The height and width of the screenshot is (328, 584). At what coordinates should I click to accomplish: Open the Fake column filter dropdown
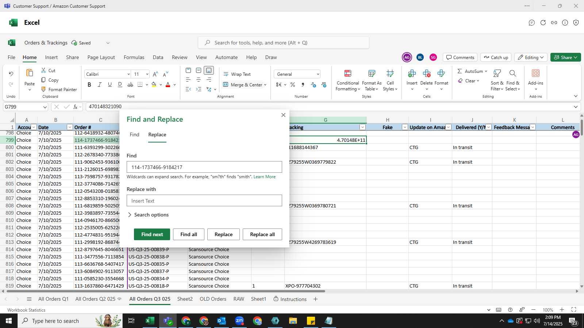404,127
